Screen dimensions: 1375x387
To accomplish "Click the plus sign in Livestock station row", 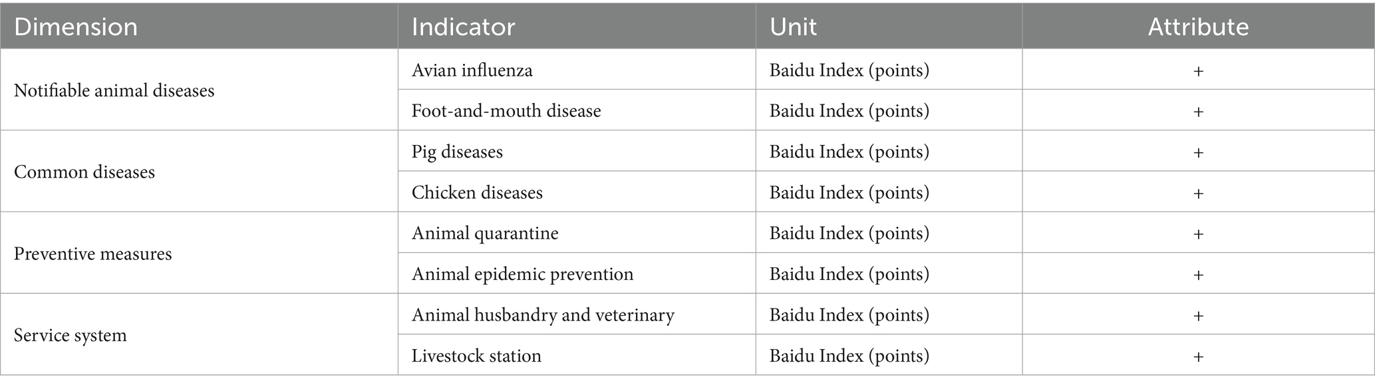I will coord(1198,356).
